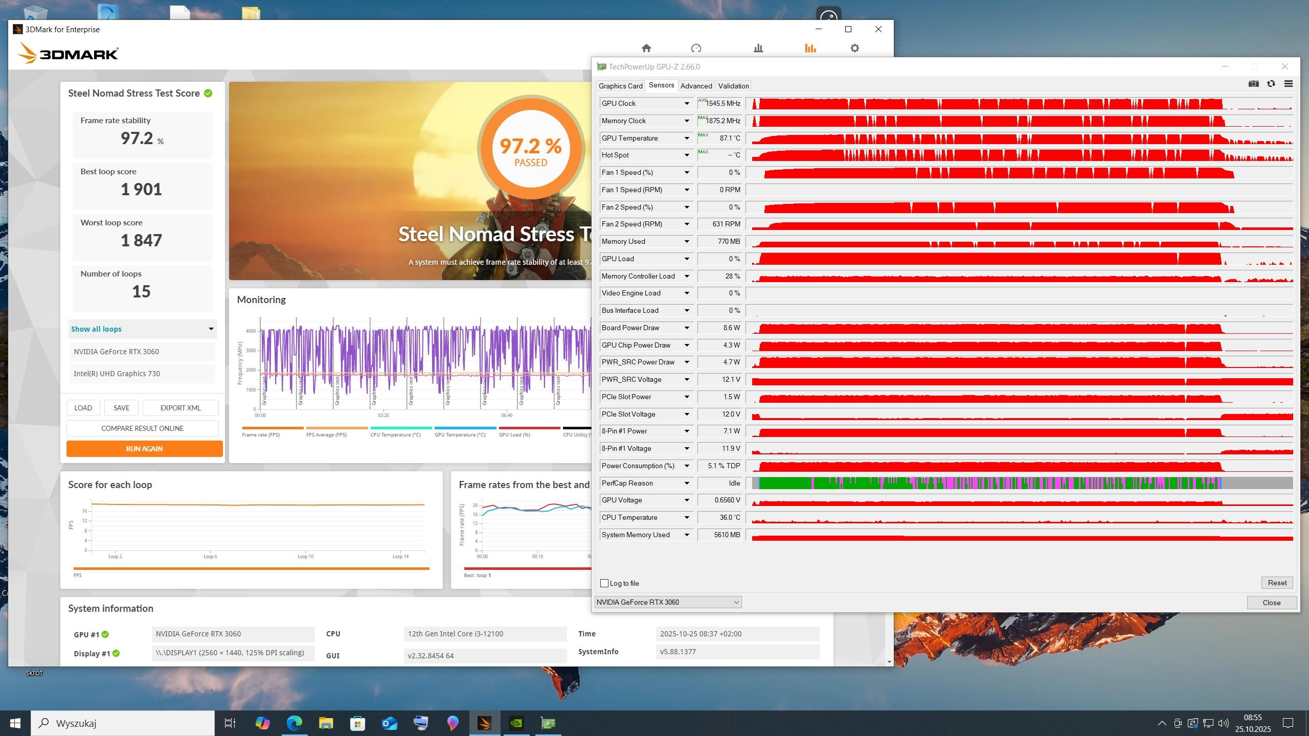The image size is (1309, 736).
Task: Click the GPU-Z refresh icon
Action: (1271, 84)
